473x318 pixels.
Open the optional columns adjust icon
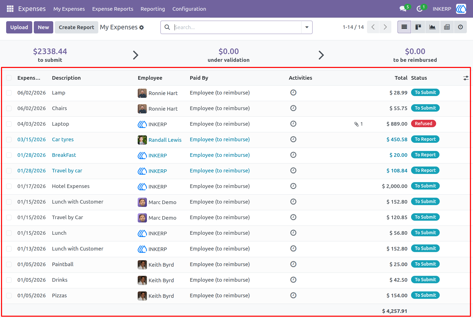click(x=466, y=78)
